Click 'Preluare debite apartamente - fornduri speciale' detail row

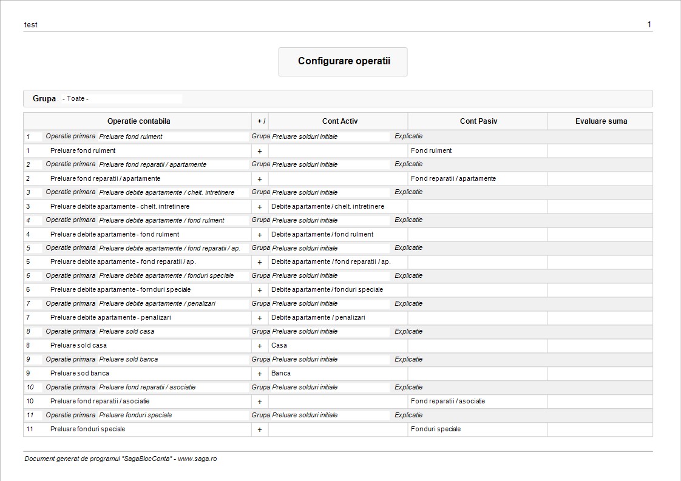click(120, 289)
